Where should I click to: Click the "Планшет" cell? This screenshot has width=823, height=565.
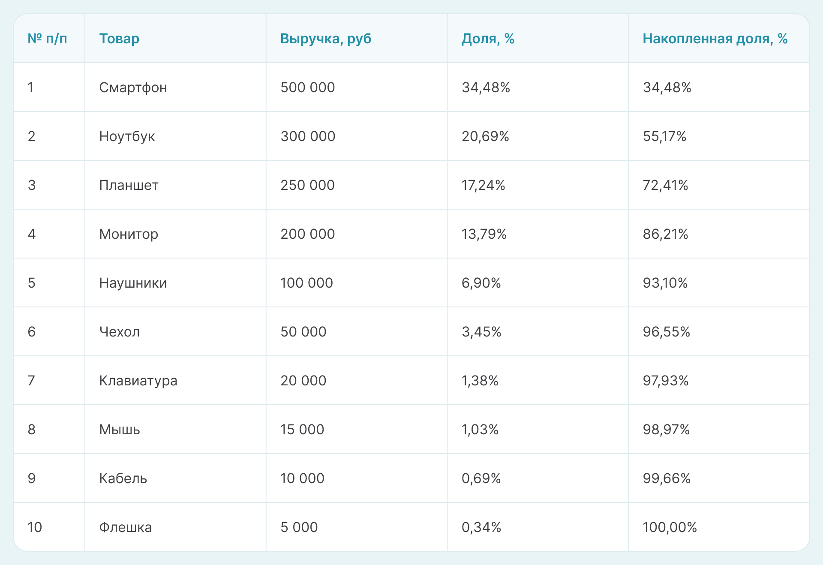[x=129, y=185]
